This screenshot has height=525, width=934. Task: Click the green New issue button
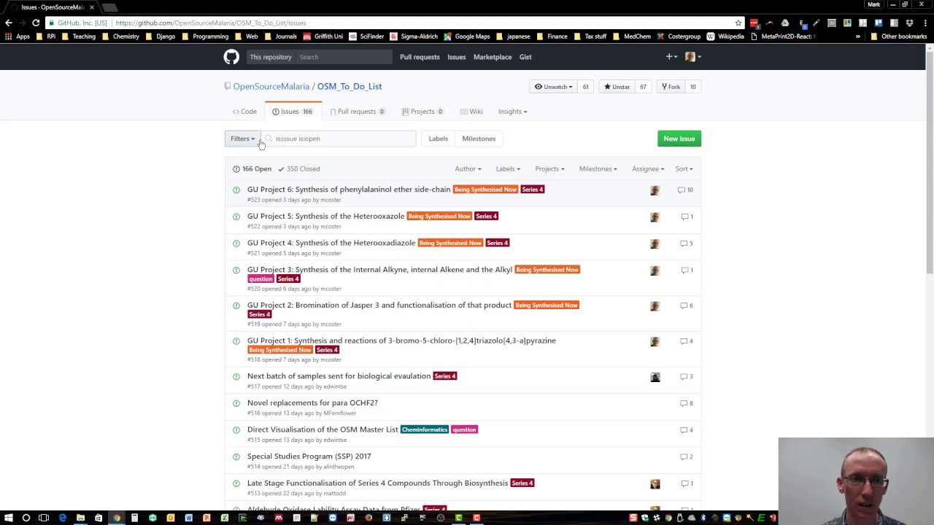point(679,139)
